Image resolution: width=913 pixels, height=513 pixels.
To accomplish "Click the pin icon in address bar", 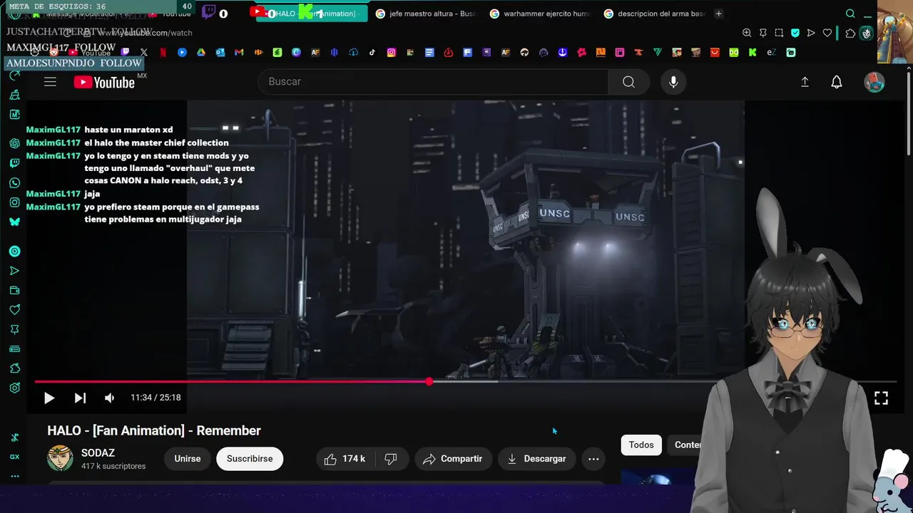I will pyautogui.click(x=762, y=33).
